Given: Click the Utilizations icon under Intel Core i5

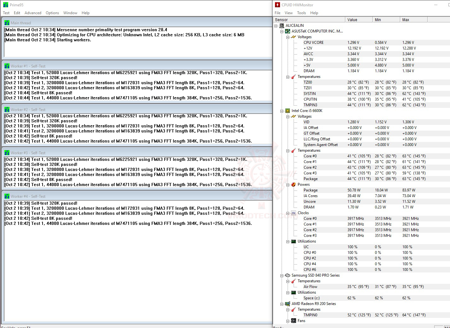Looking at the screenshot, I should (294, 241).
